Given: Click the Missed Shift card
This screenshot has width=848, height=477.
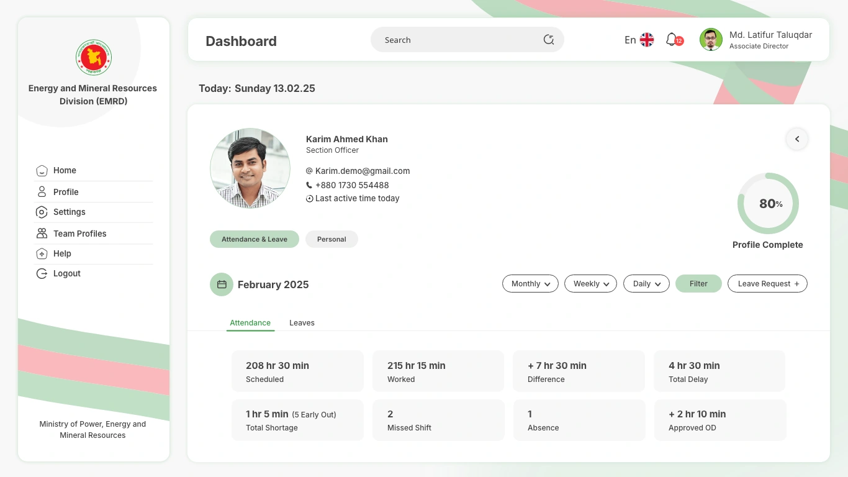Looking at the screenshot, I should [x=438, y=420].
